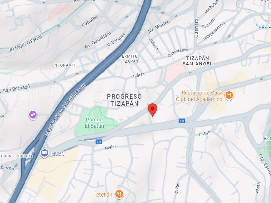The width and height of the screenshot is (271, 203).
Task: Click the PROGRESO TIZAPÁN neighborhood label
Action: click(x=125, y=100)
